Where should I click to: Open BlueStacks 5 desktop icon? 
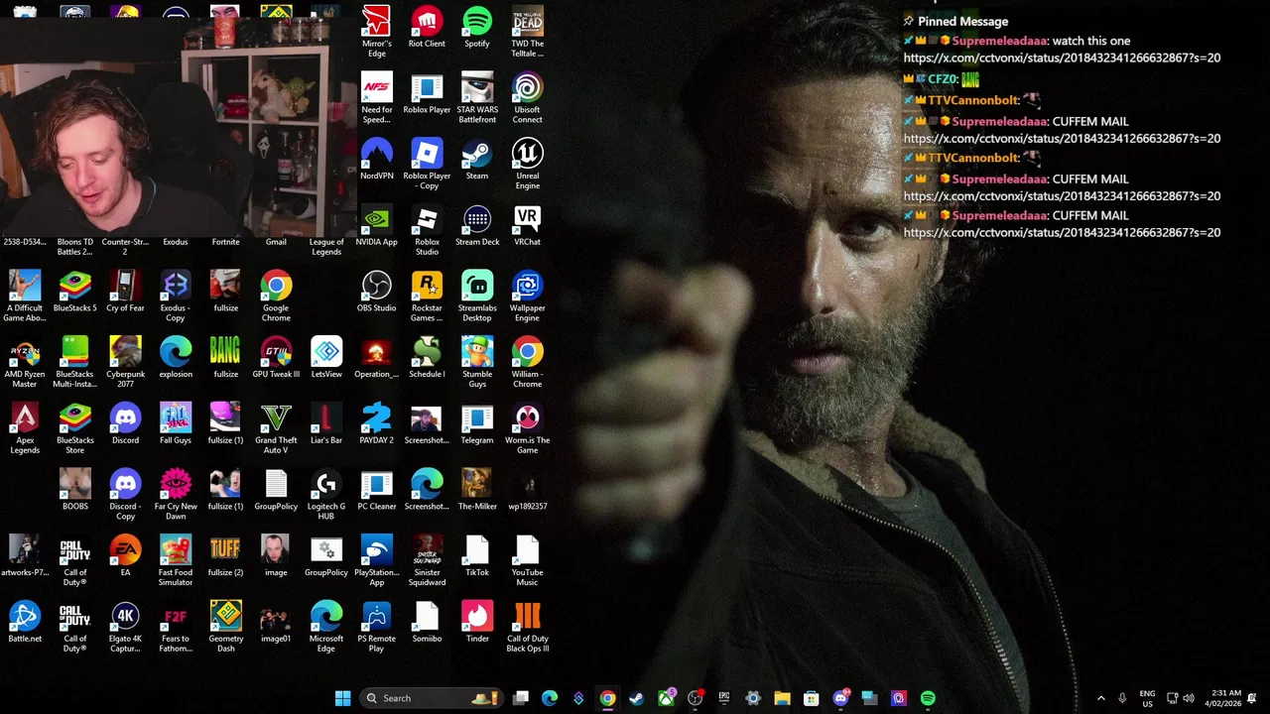click(x=75, y=292)
